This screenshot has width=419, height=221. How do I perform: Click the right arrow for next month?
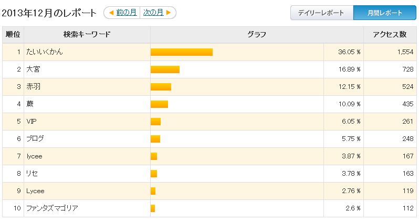coord(169,13)
